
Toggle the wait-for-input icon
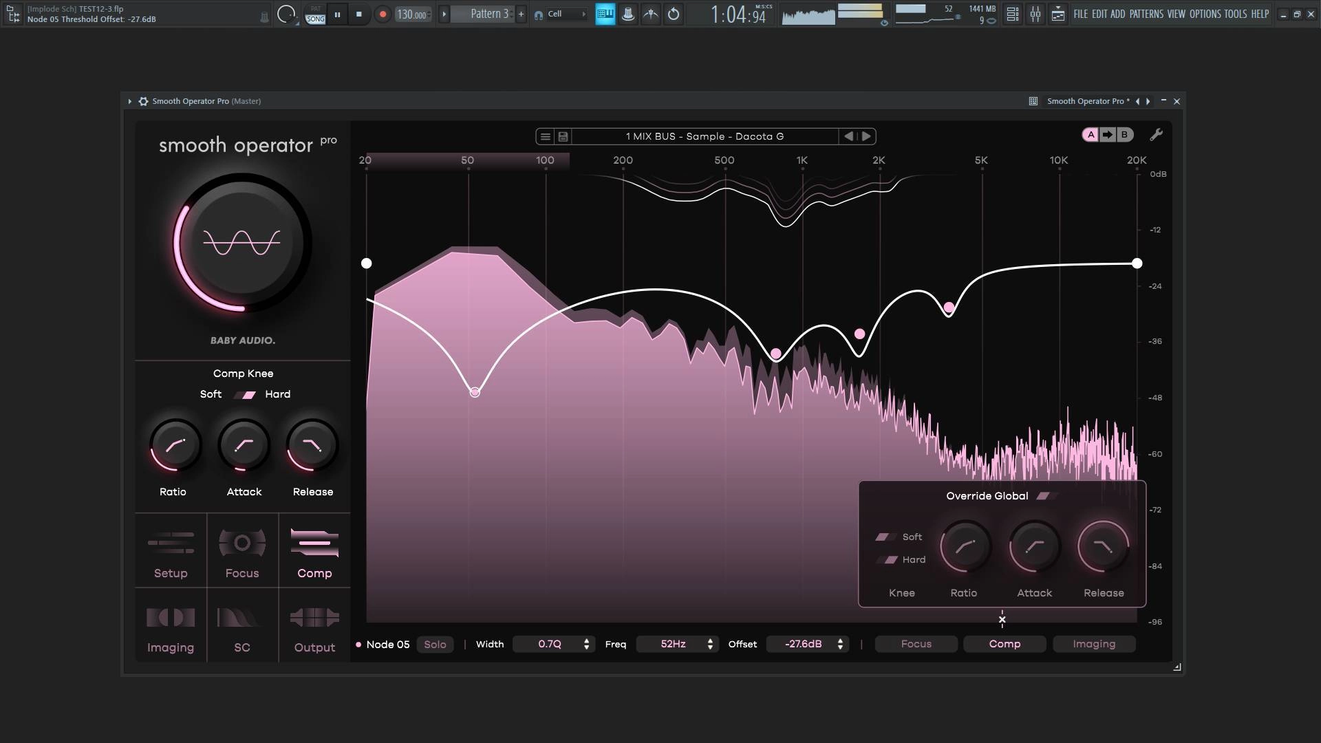(x=651, y=14)
